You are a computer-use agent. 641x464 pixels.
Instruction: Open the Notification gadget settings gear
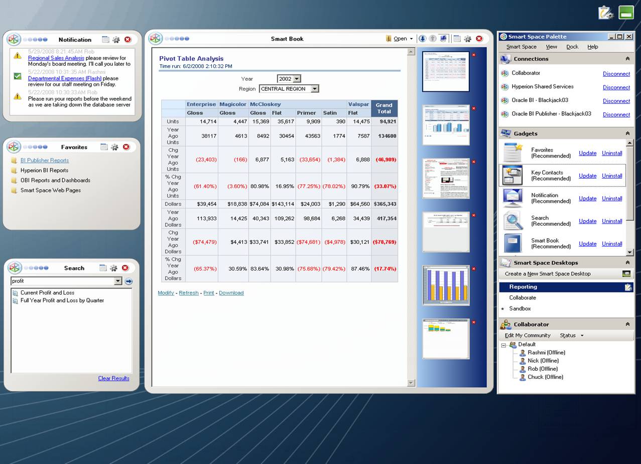(116, 40)
